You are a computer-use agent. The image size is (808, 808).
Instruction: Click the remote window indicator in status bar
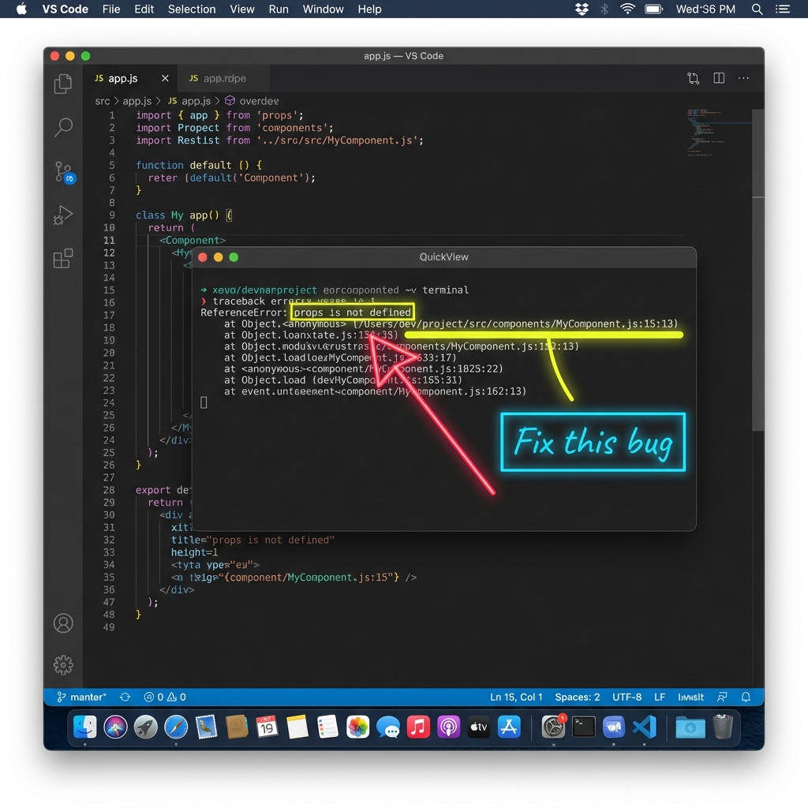click(x=722, y=697)
